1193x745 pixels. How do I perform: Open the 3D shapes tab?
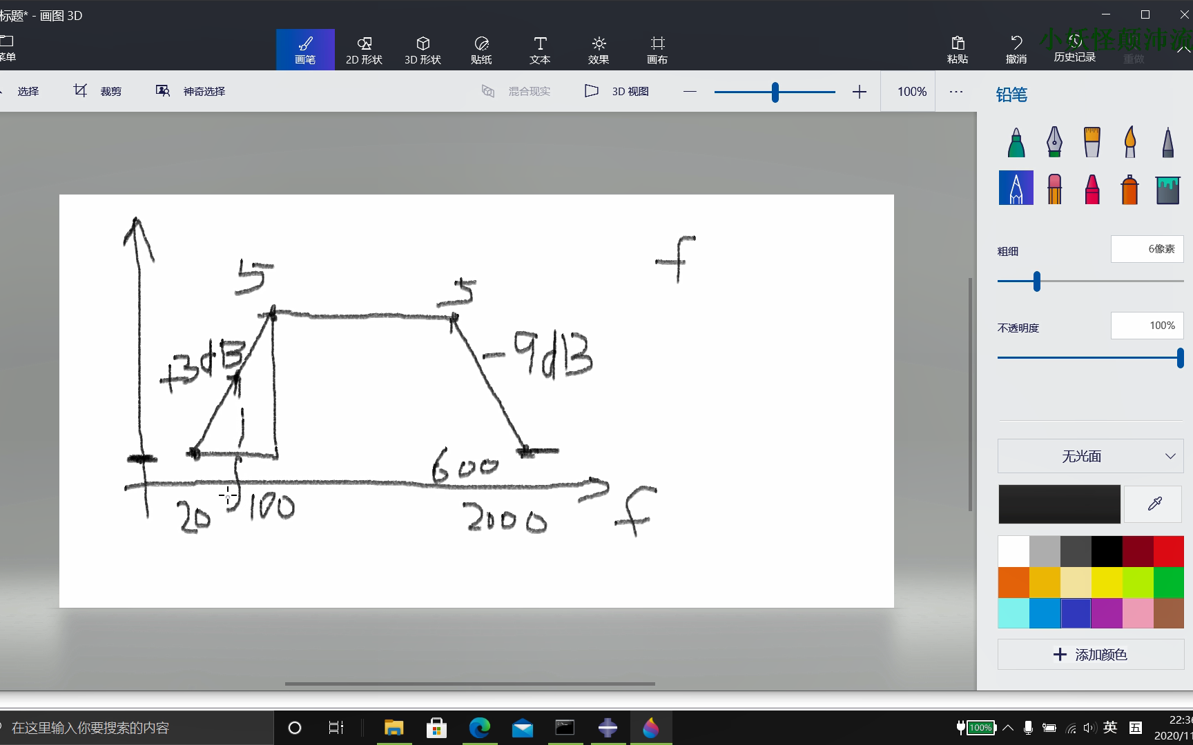click(x=423, y=50)
